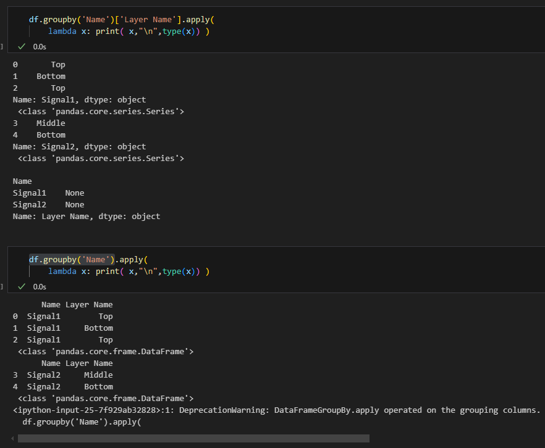Image resolution: width=545 pixels, height=448 pixels.
Task: Click second cell's 0.0s execution time
Action: 40,287
